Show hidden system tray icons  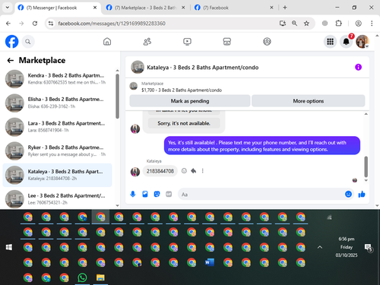click(x=320, y=247)
